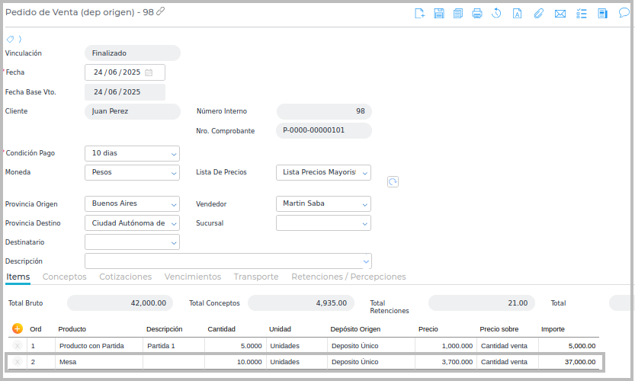The image size is (635, 381).
Task: Open the Vencimientos tab
Action: (x=192, y=277)
